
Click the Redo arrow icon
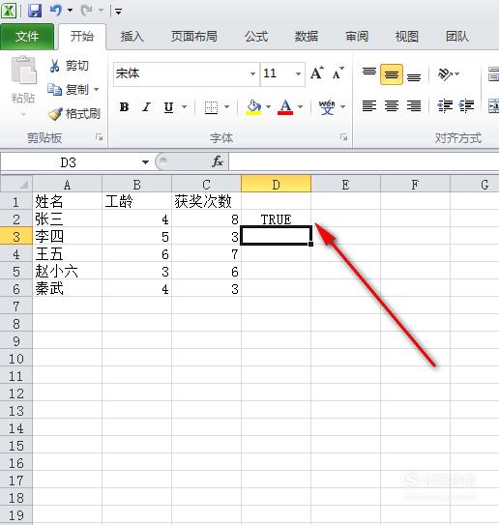tap(87, 11)
